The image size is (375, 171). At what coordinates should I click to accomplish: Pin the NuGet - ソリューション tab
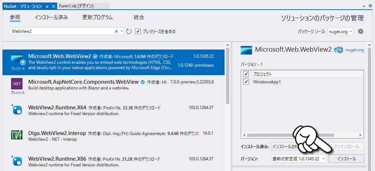tap(47, 6)
